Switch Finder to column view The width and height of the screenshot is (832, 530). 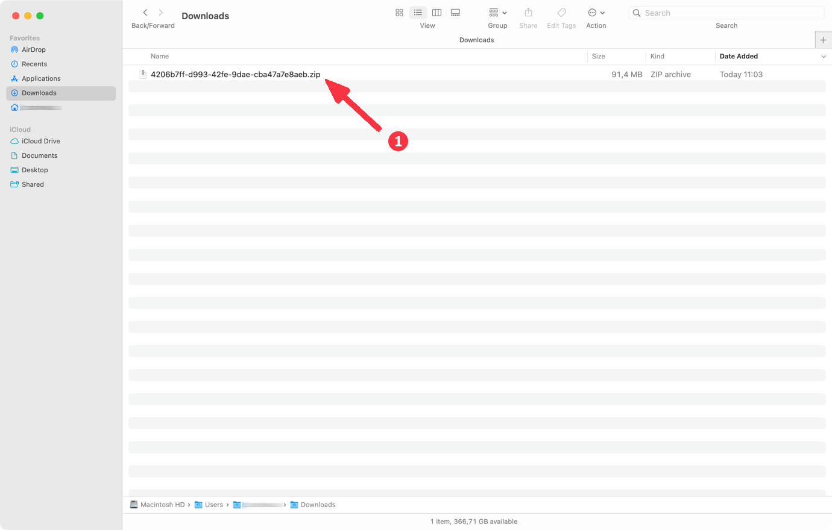pos(436,13)
